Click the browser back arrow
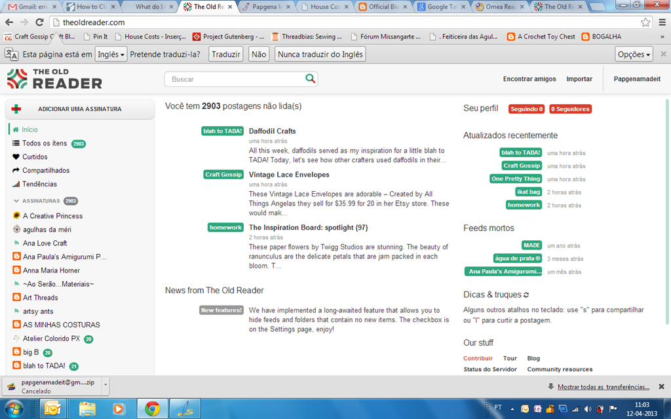 tap(9, 22)
